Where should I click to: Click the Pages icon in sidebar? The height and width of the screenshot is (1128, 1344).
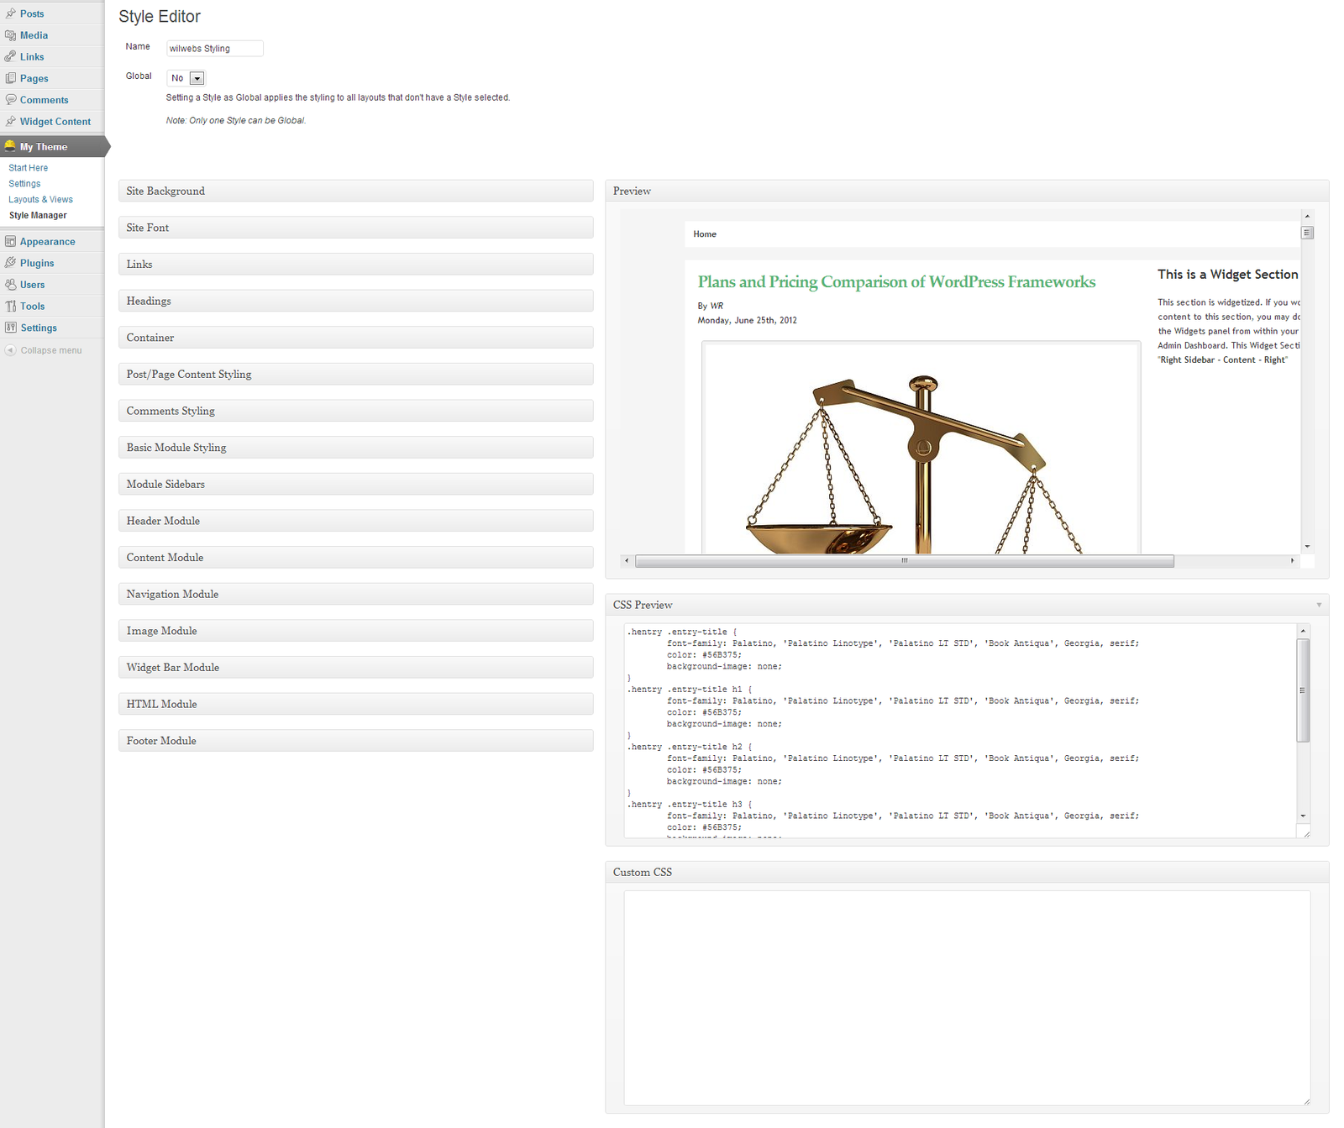coord(10,78)
